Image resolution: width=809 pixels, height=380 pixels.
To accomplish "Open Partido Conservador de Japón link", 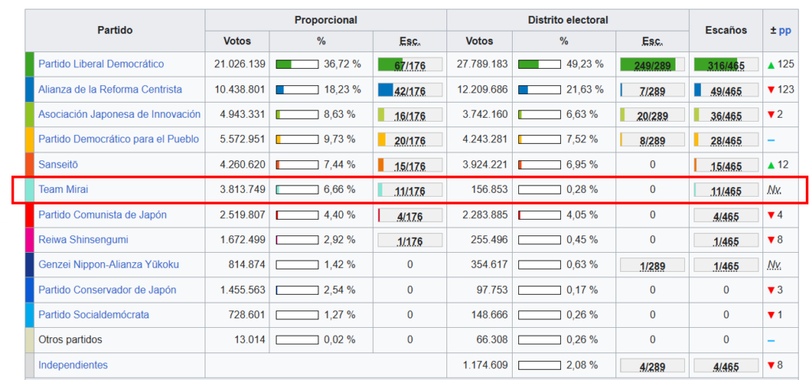I will (x=107, y=290).
